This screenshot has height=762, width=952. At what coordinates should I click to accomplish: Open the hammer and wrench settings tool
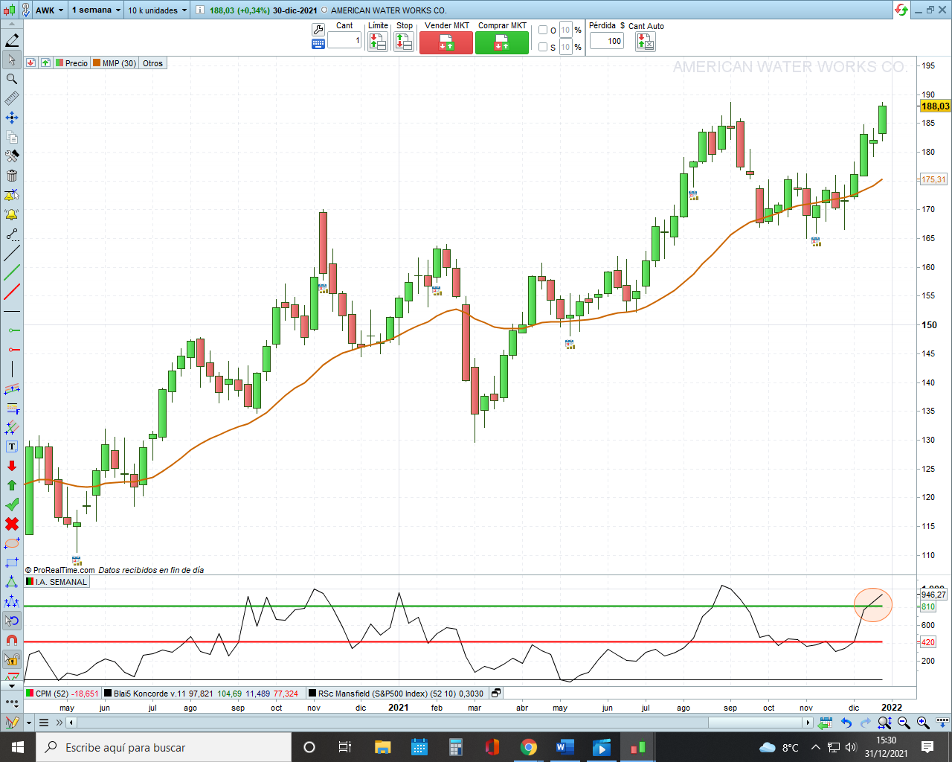click(12, 156)
